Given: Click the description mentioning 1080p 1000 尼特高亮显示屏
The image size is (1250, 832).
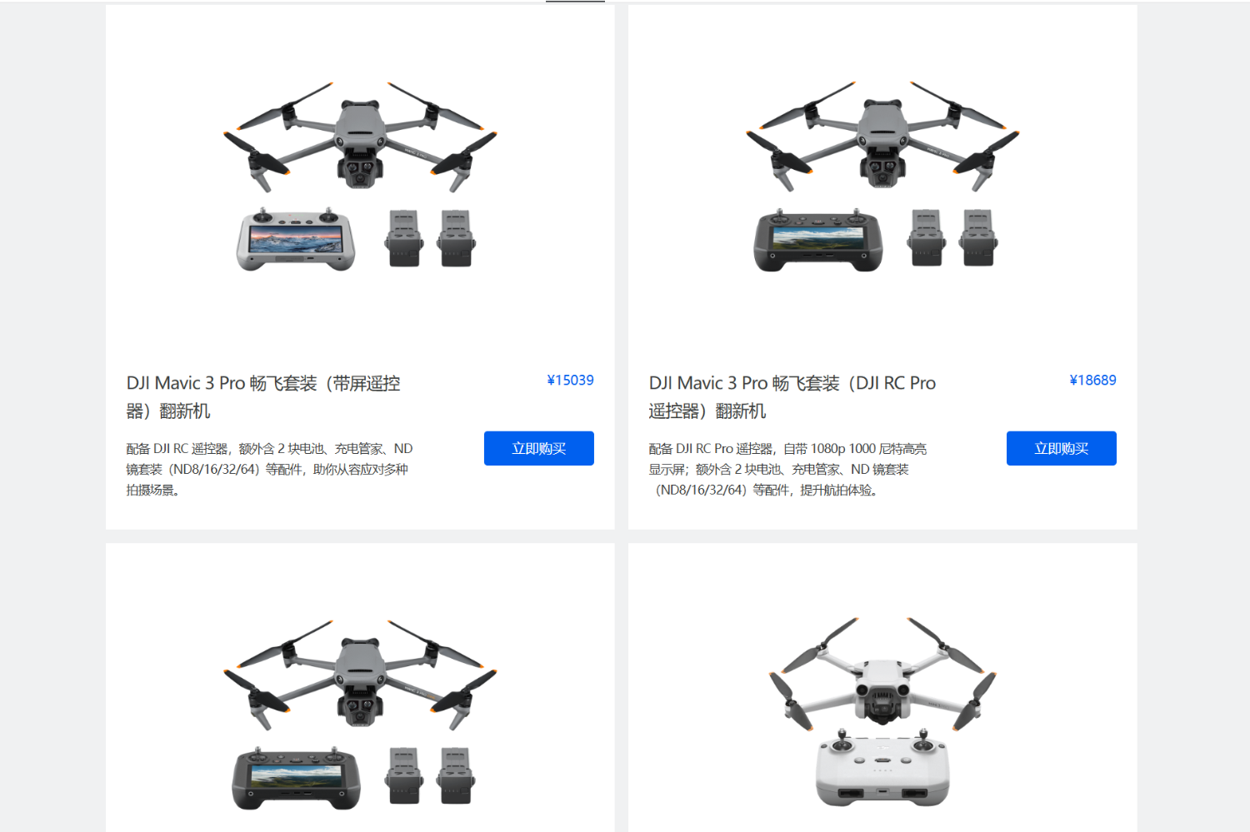Looking at the screenshot, I should (x=787, y=469).
